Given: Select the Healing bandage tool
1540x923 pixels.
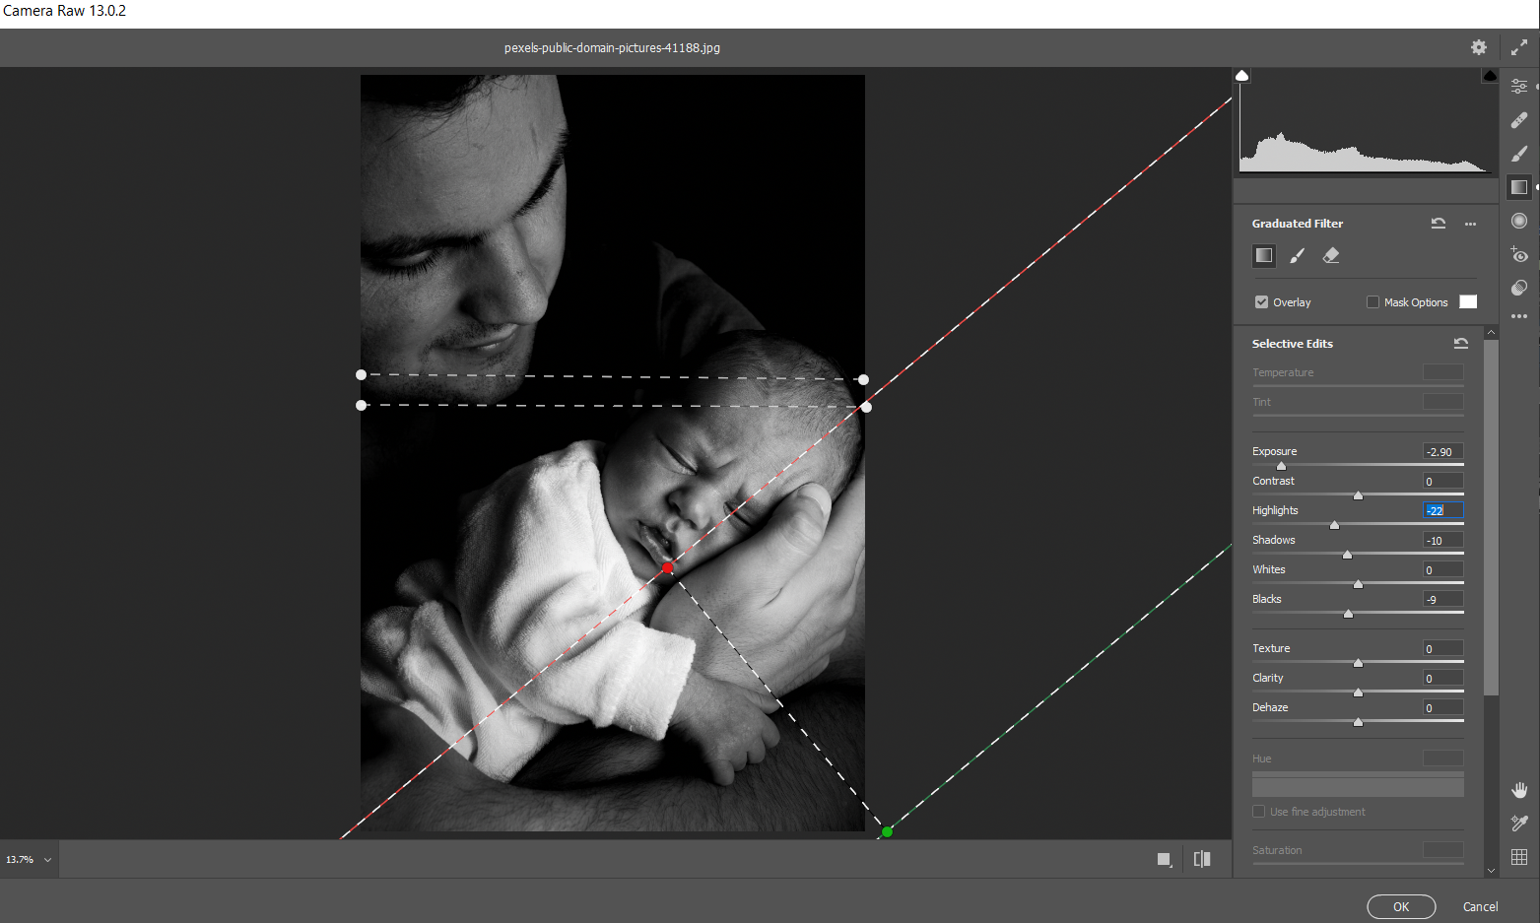Looking at the screenshot, I should tap(1519, 120).
